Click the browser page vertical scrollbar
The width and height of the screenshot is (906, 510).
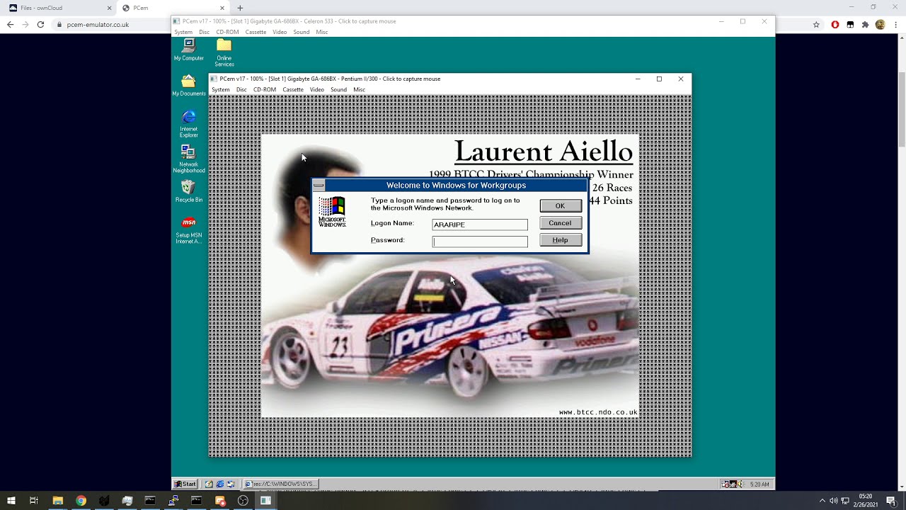click(902, 110)
